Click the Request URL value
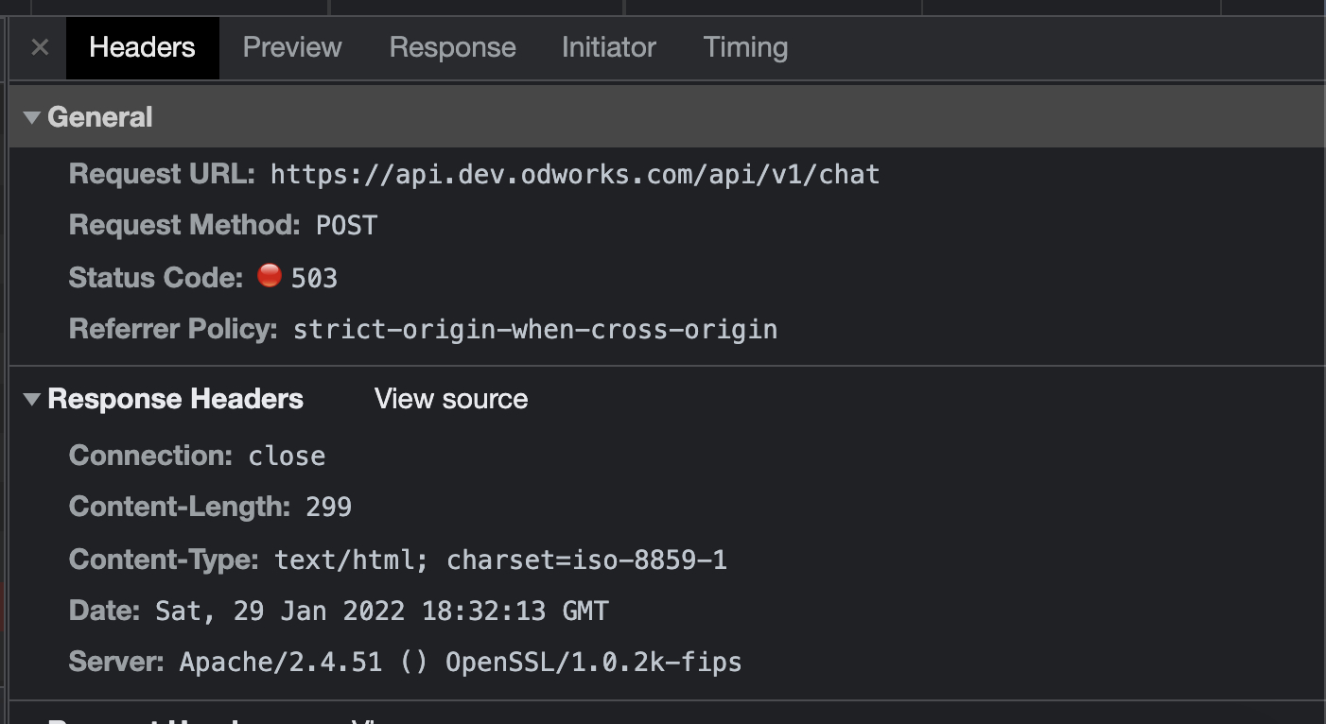 coord(575,175)
